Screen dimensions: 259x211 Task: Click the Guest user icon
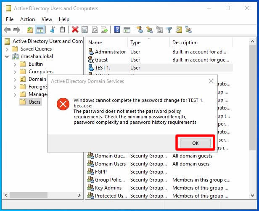[91, 59]
